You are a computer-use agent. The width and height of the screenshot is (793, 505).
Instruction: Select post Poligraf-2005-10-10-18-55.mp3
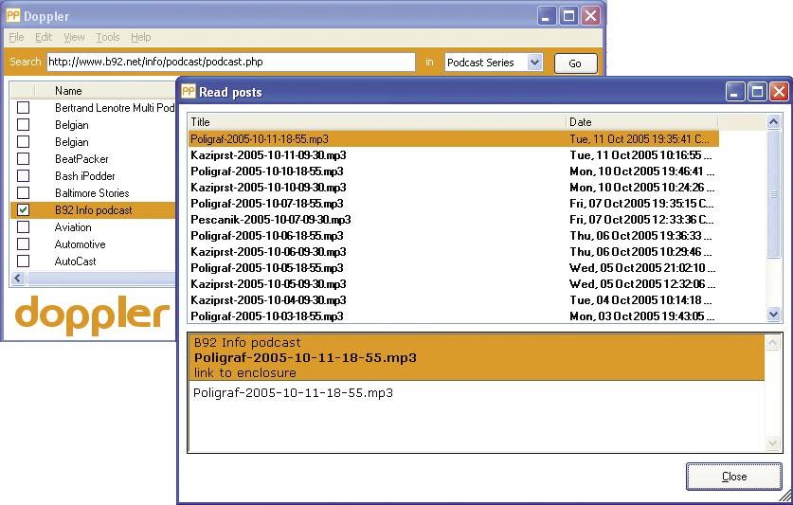click(x=267, y=171)
